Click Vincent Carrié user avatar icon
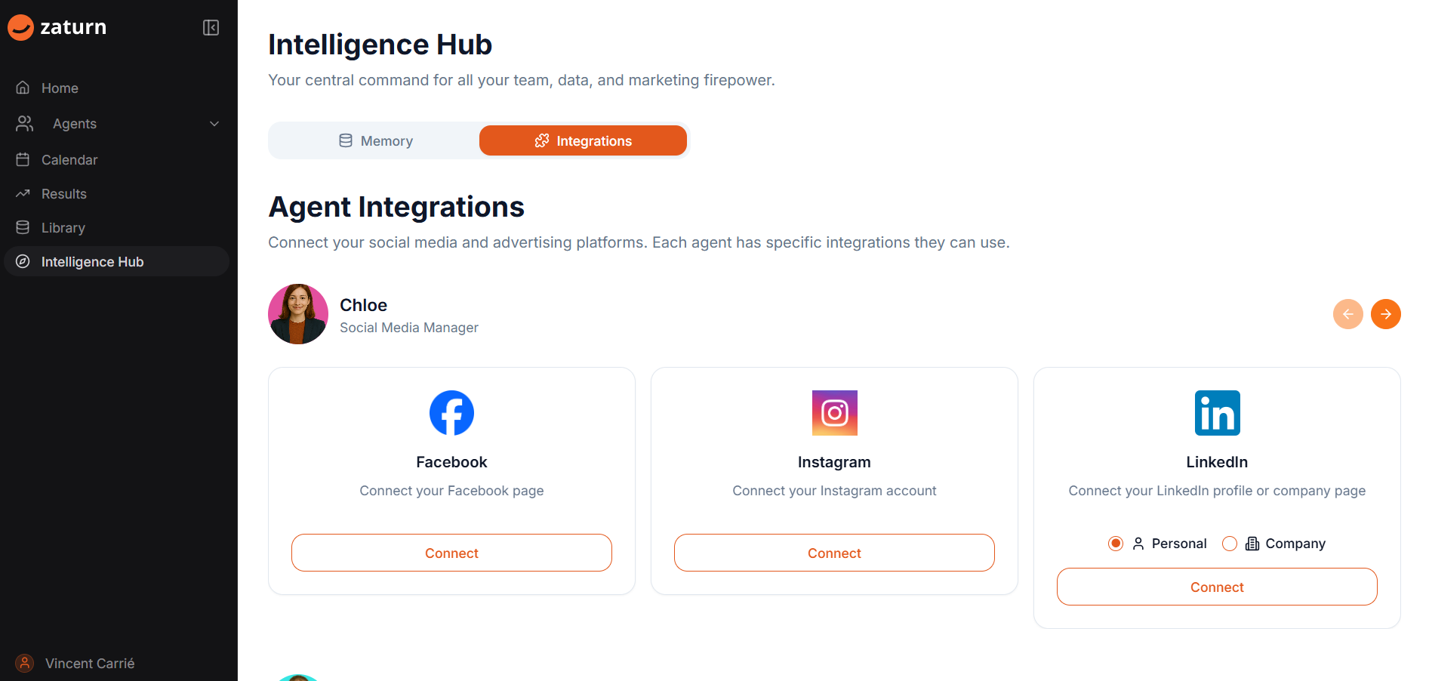Image resolution: width=1429 pixels, height=681 pixels. (x=25, y=663)
